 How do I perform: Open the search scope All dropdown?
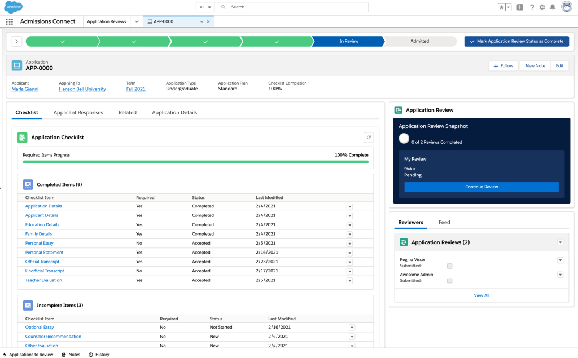tap(205, 7)
